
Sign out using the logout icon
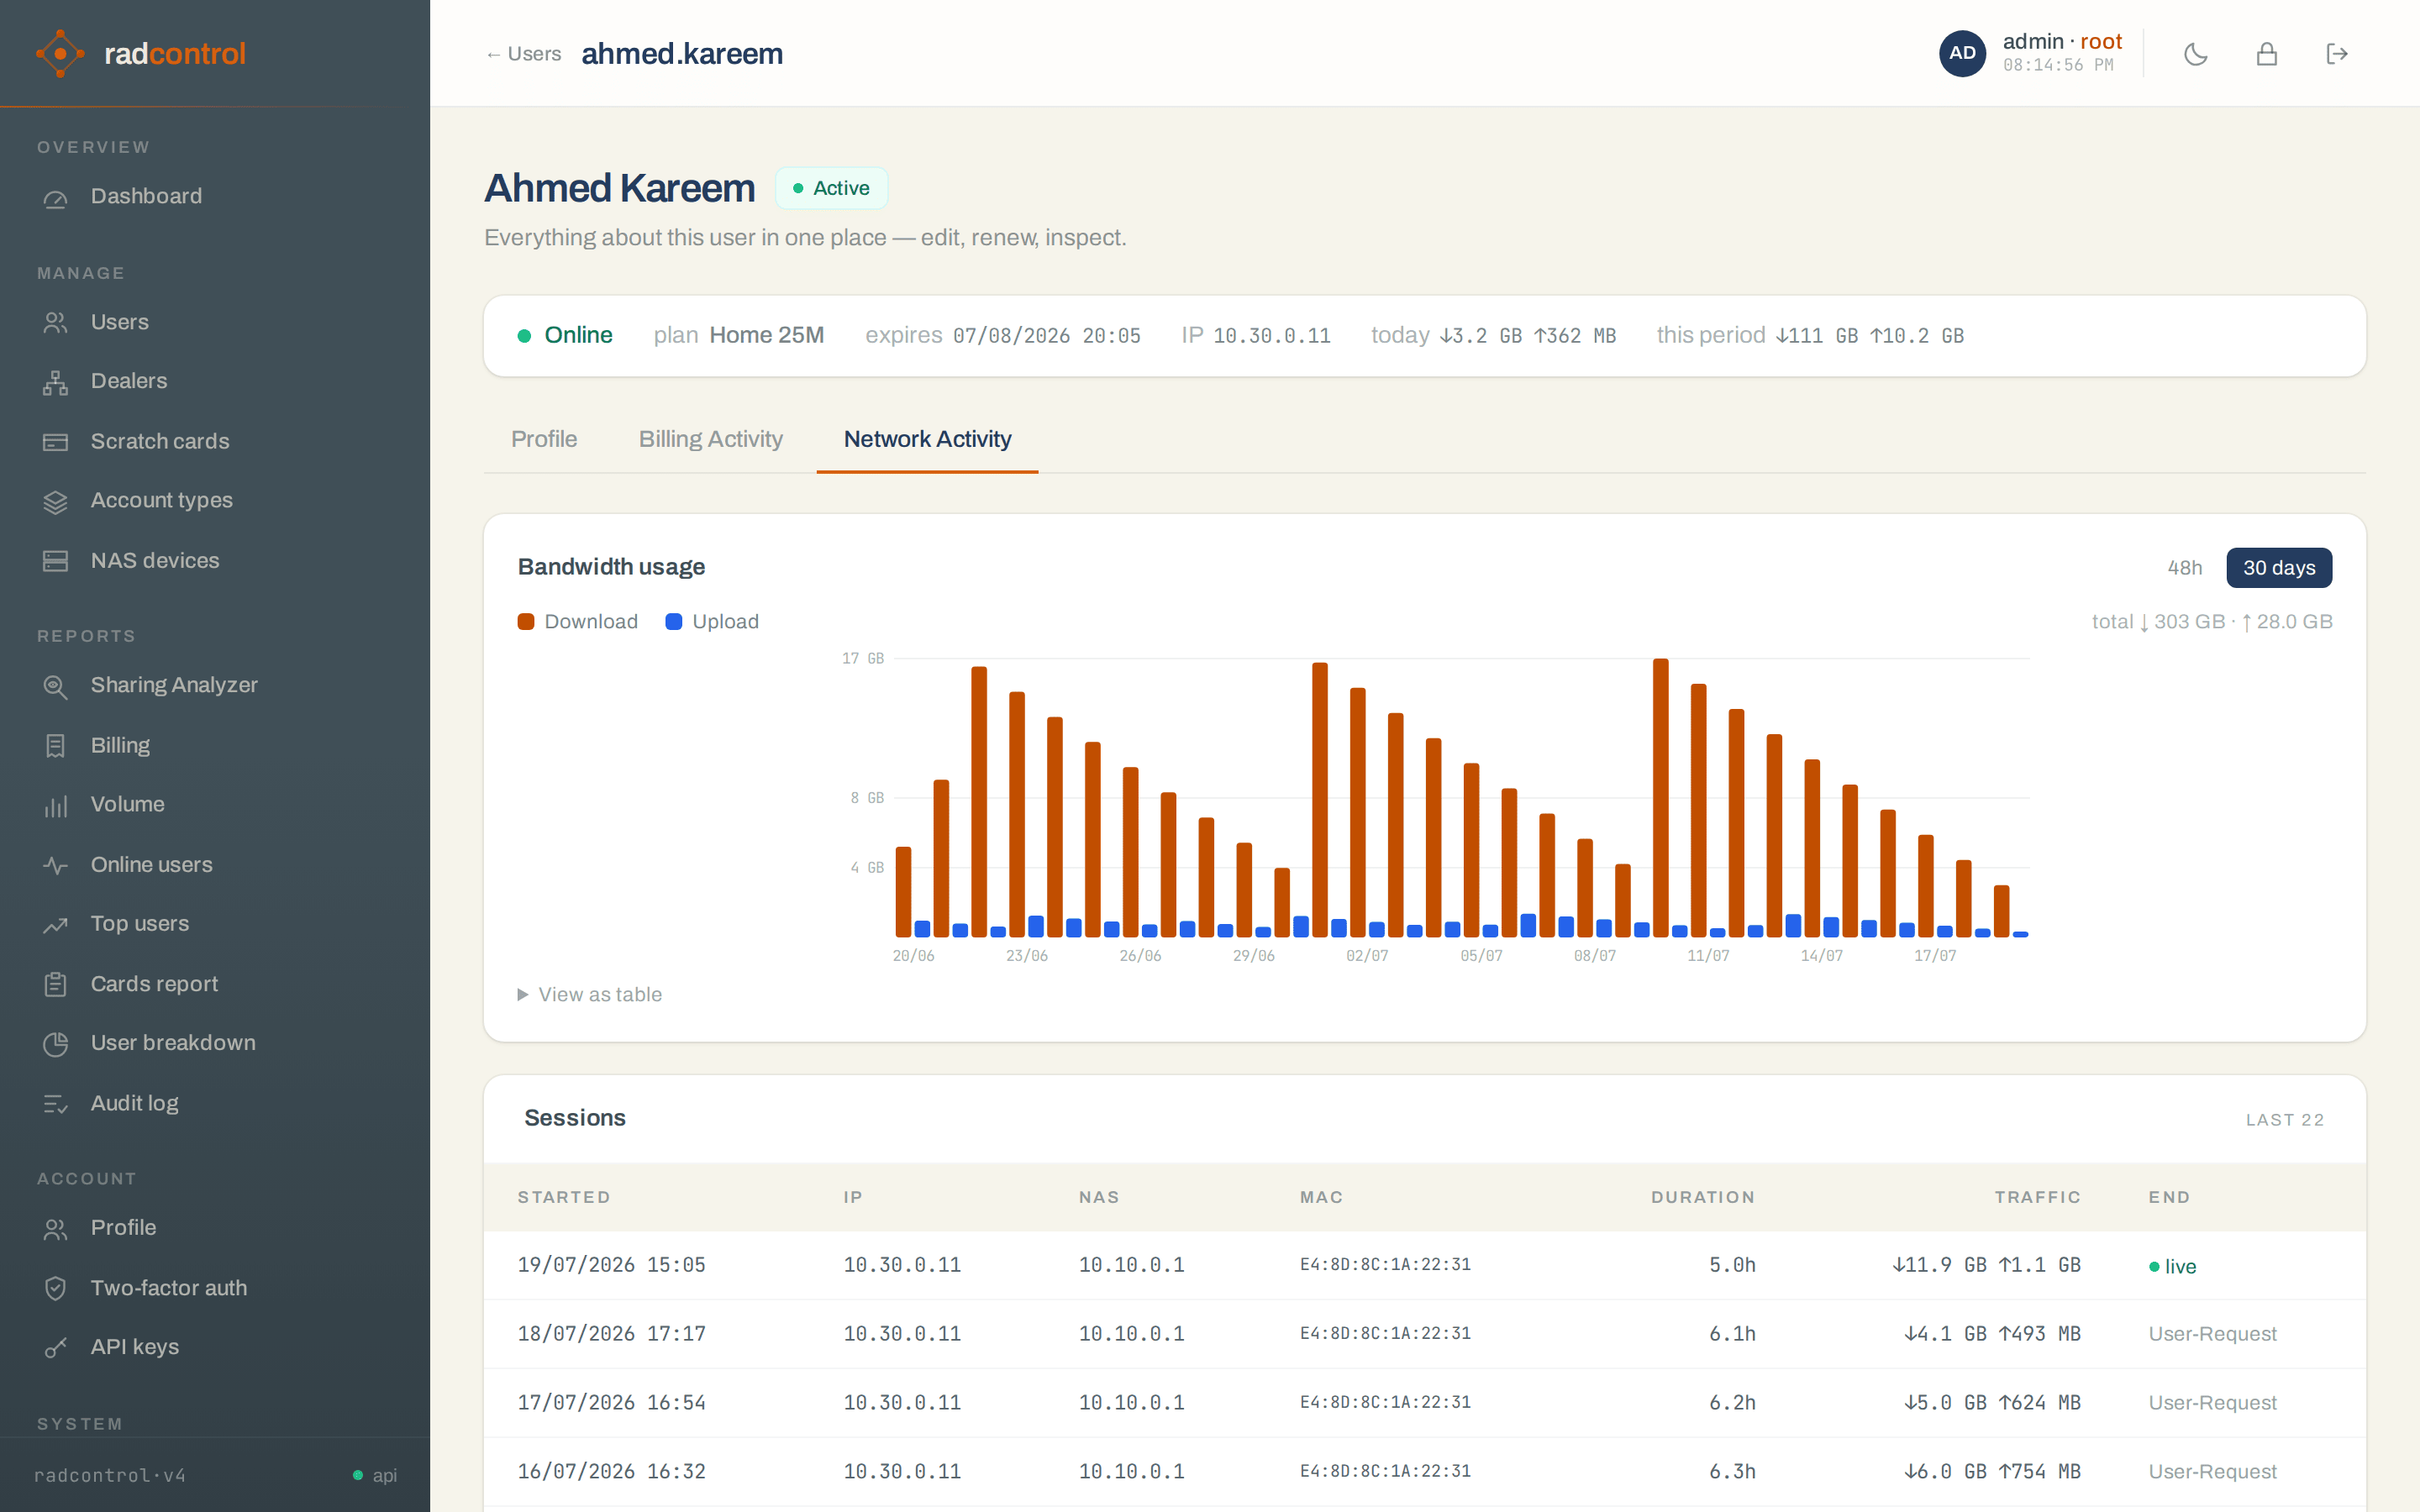click(x=2337, y=54)
